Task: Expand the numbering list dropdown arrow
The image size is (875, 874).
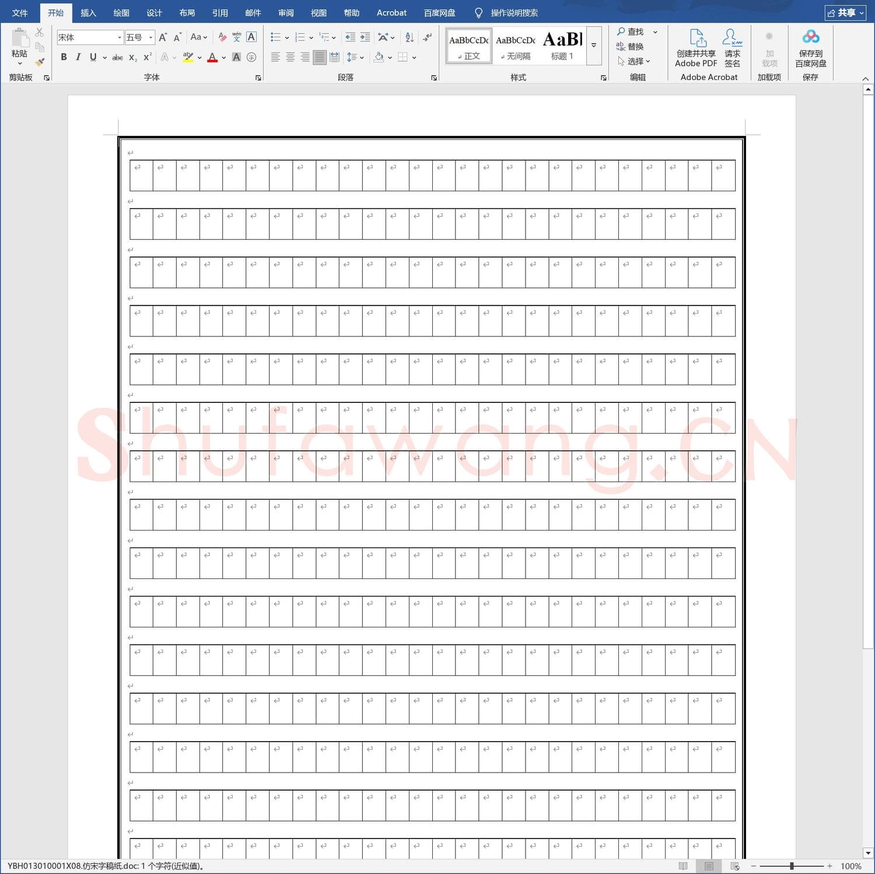Action: point(311,38)
